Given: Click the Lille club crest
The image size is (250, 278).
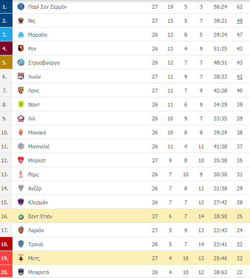Looking at the screenshot, I should pyautogui.click(x=21, y=119).
